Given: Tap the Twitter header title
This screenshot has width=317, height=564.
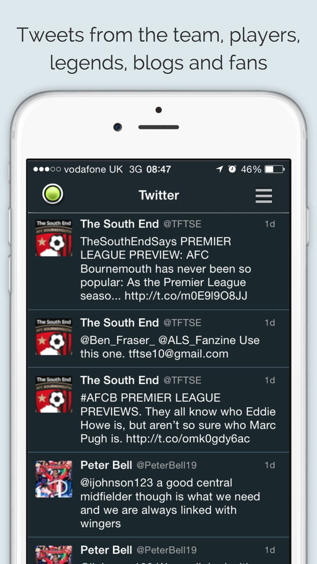Looking at the screenshot, I should click(158, 196).
